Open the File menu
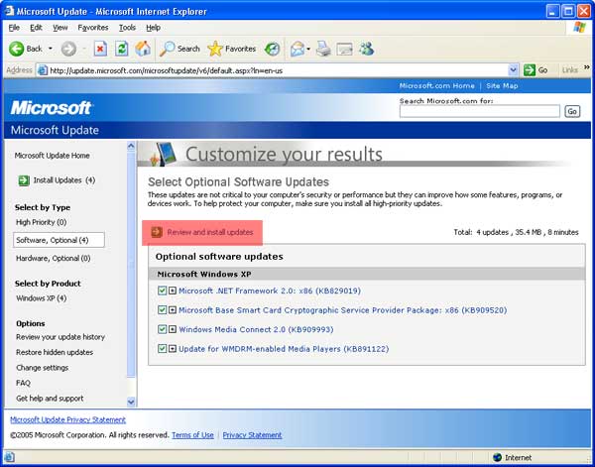595x467 pixels. [14, 28]
